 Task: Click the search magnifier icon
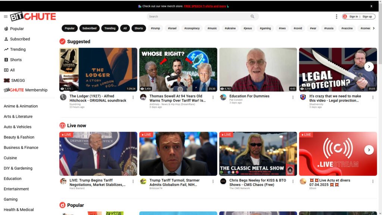click(x=253, y=16)
